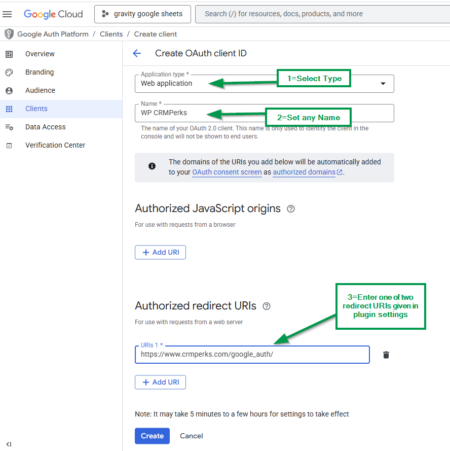Screen dimensions: 450x451
Task: Focus the resources search box
Action: (x=322, y=14)
